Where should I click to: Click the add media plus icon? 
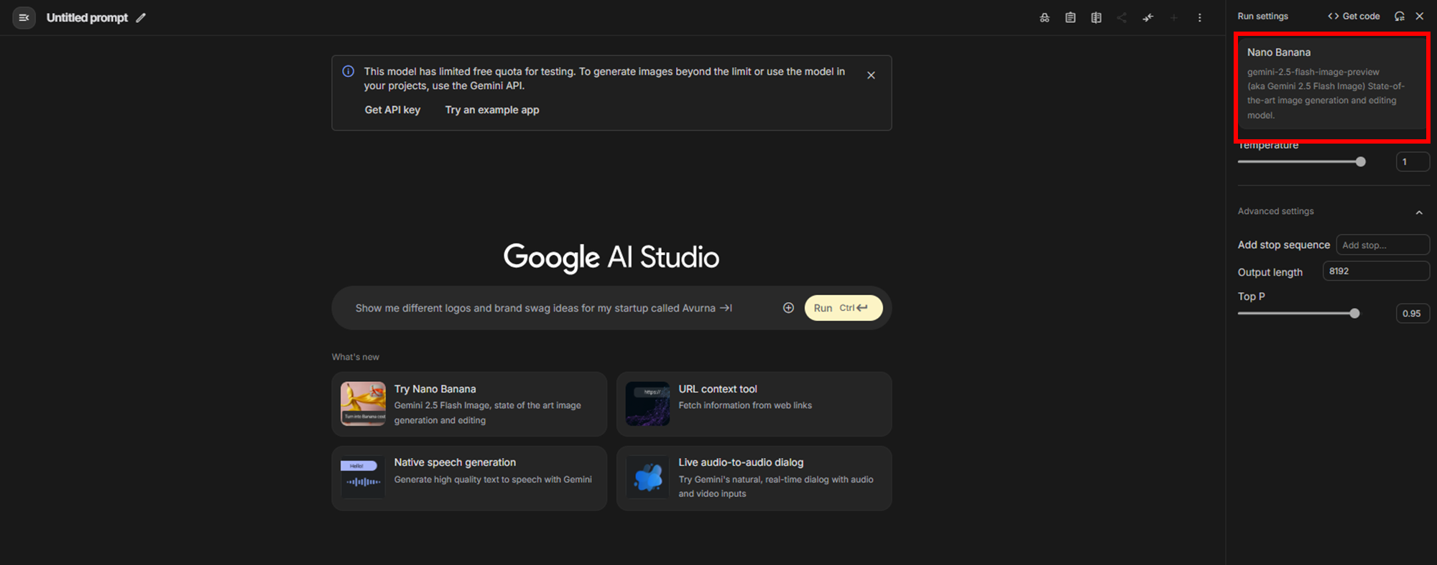pyautogui.click(x=788, y=308)
